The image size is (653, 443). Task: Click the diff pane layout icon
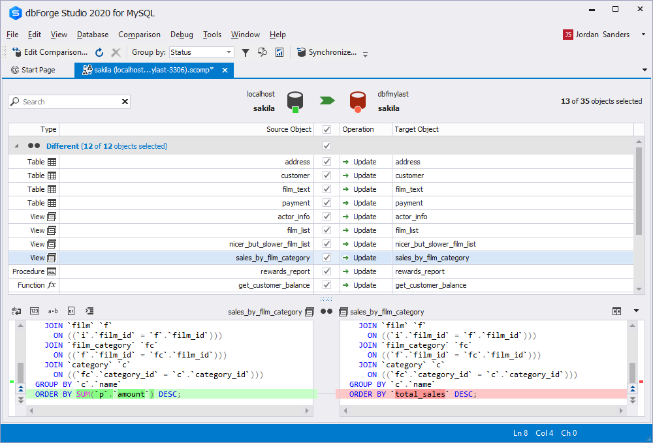[617, 311]
